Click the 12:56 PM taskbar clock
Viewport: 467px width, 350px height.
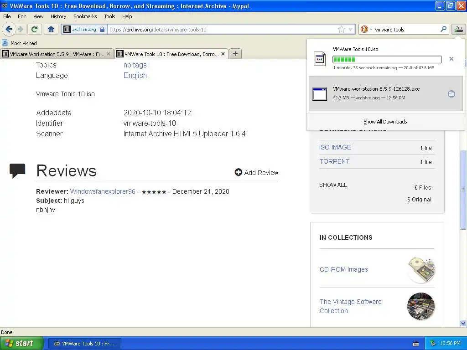pos(450,344)
